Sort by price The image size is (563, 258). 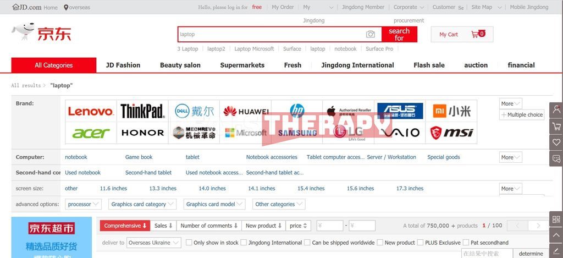coord(299,226)
